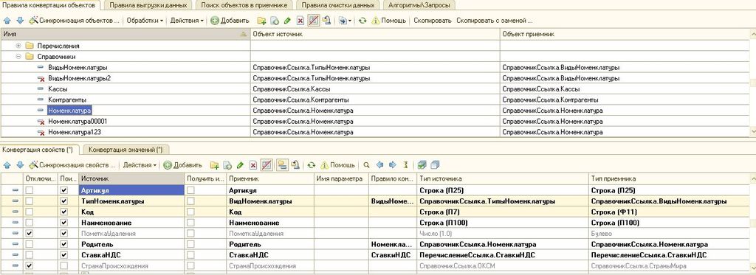The image size is (756, 275).
Task: Move object rule up with top toolbar arrow
Action: coord(7,21)
